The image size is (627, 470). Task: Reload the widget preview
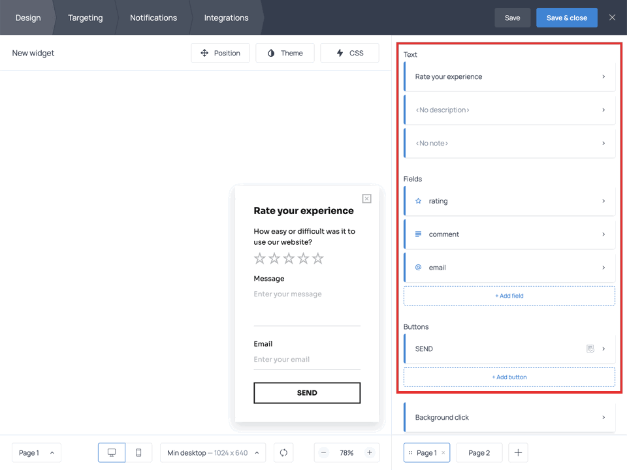pos(283,452)
